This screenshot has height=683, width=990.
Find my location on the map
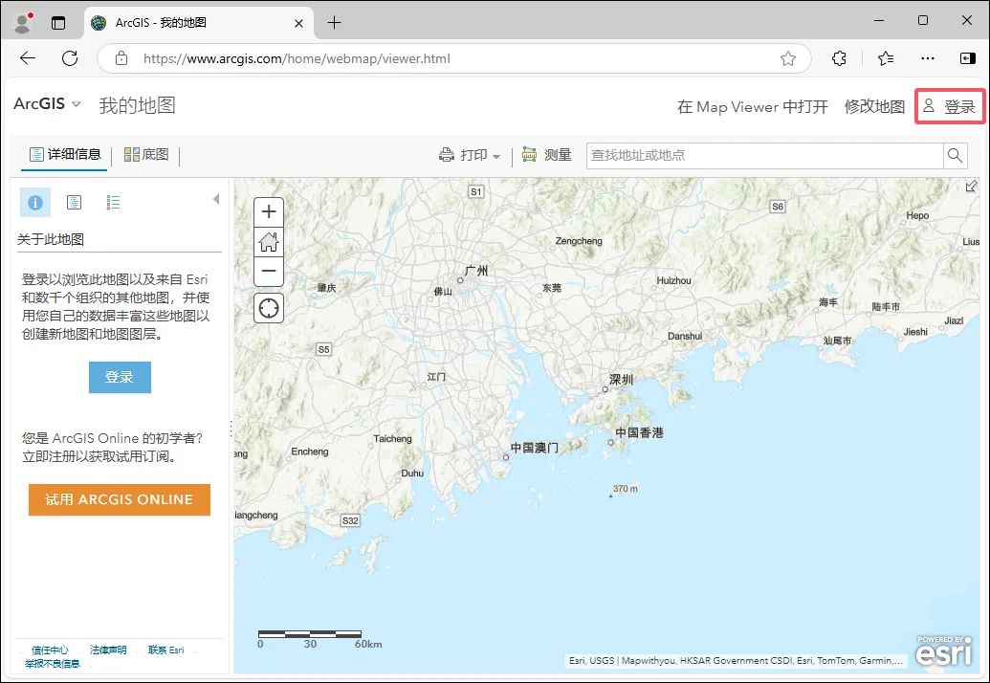point(269,308)
